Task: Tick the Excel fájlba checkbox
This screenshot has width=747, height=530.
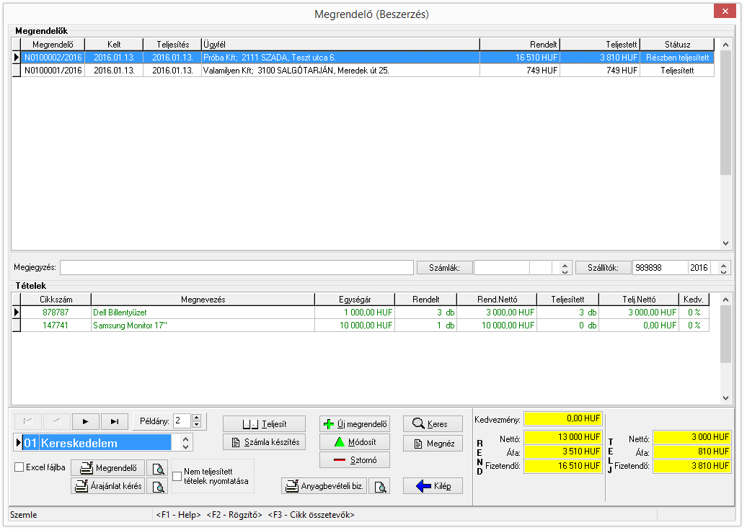Action: (x=19, y=467)
